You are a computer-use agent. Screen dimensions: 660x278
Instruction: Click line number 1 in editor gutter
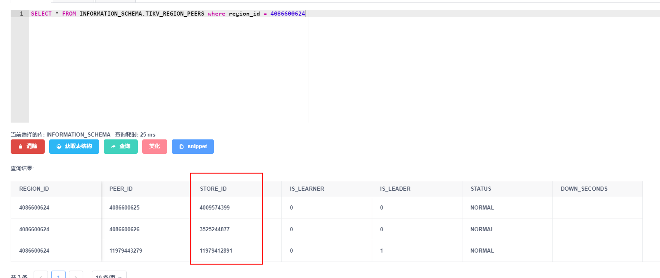click(21, 14)
